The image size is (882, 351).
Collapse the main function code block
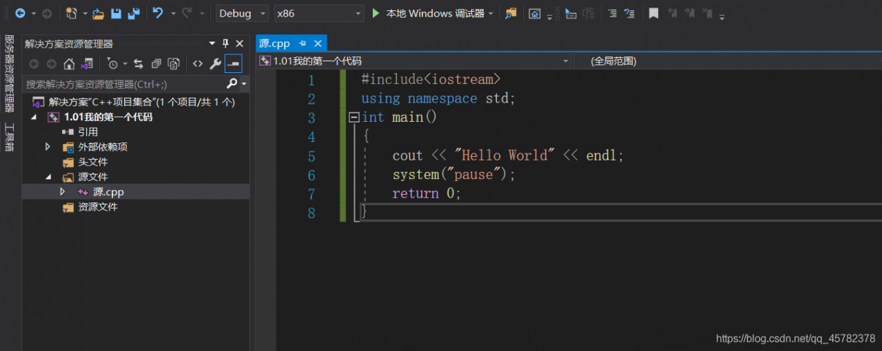pos(354,118)
